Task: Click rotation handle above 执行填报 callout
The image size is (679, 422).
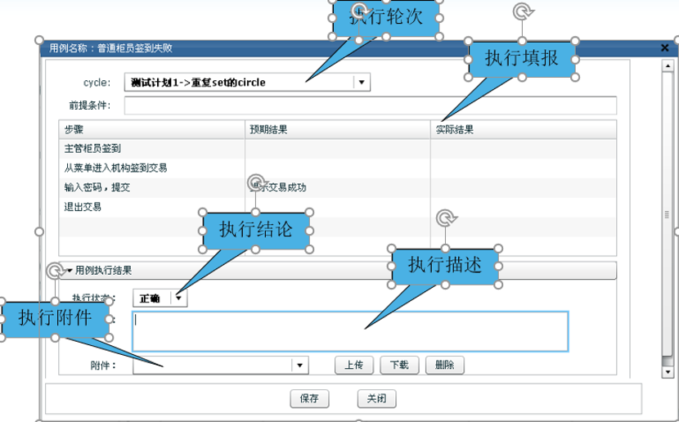Action: [x=521, y=11]
